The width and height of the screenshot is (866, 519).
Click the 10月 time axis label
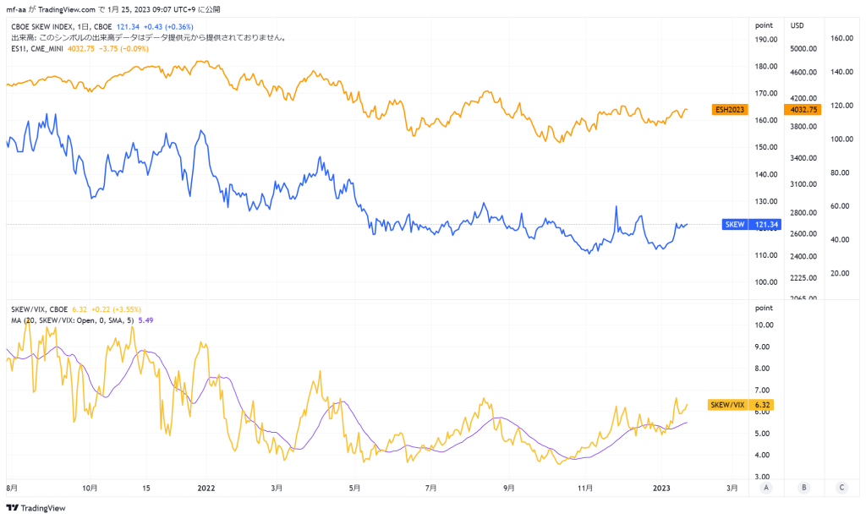(x=90, y=488)
